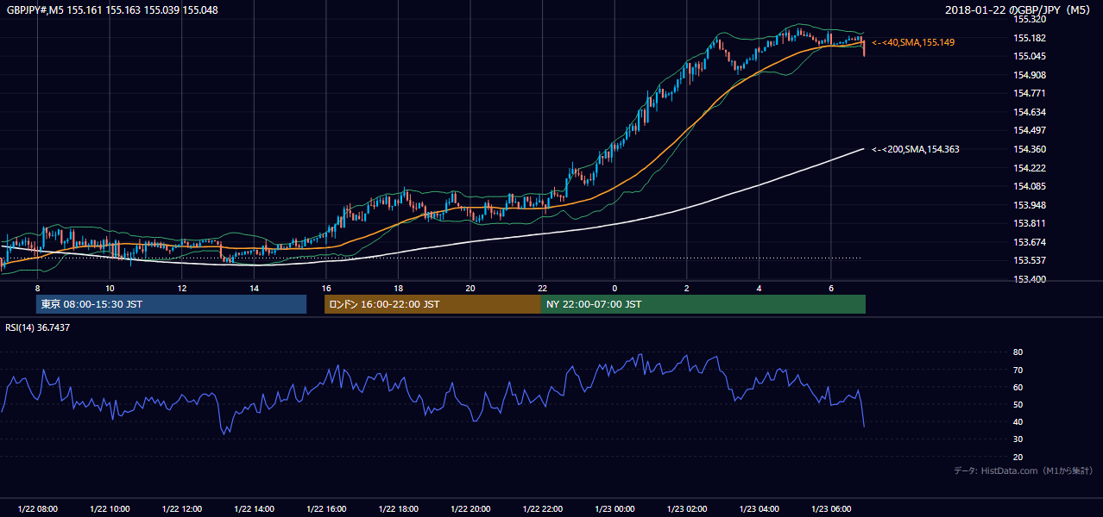Click the 153.674 price axis label
Image resolution: width=1103 pixels, height=517 pixels.
[x=1029, y=242]
